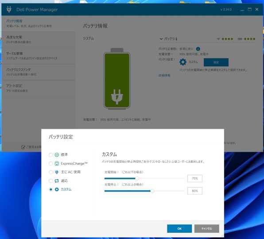Open the バッテリエクステンダ sidebar tab
Image resolution: width=264 pixels, height=239 pixels.
(39, 72)
